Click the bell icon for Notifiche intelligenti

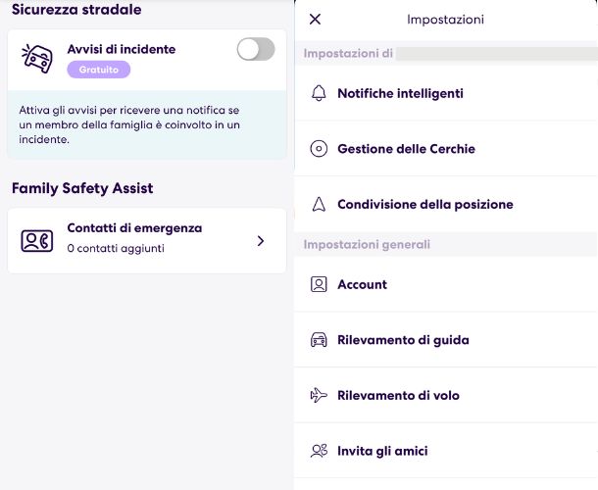click(x=319, y=93)
